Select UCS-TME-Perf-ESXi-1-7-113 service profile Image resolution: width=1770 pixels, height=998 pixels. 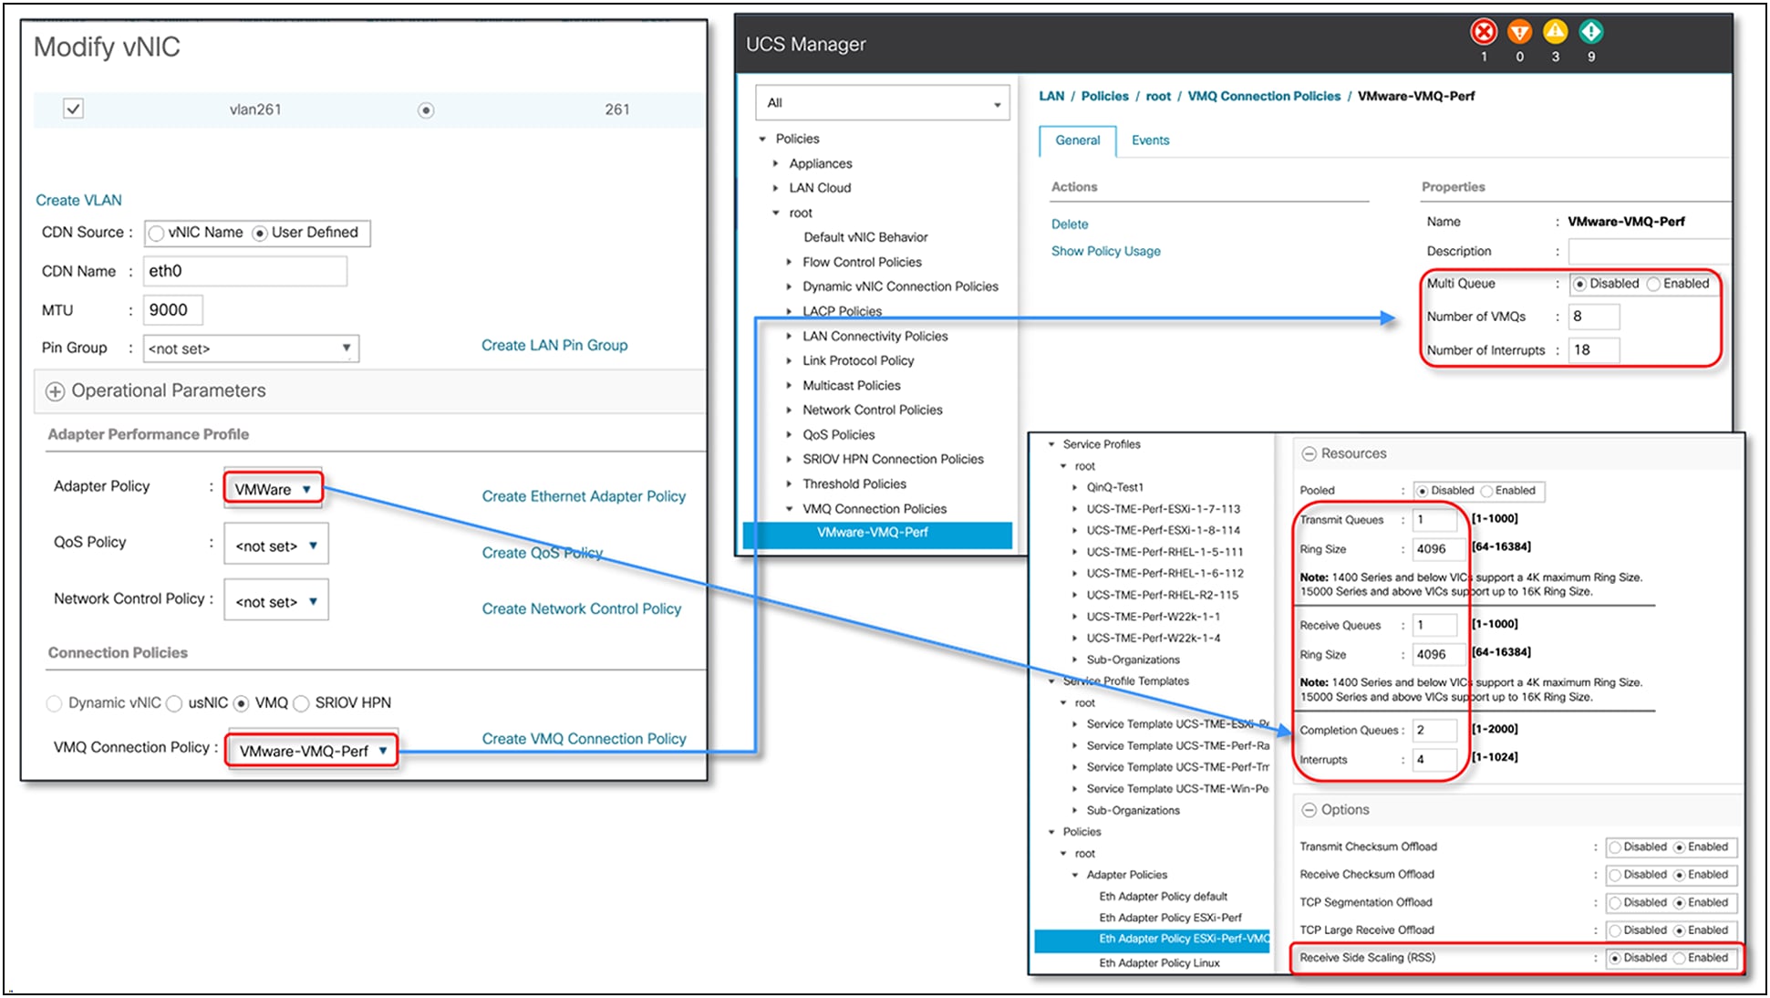(1163, 509)
